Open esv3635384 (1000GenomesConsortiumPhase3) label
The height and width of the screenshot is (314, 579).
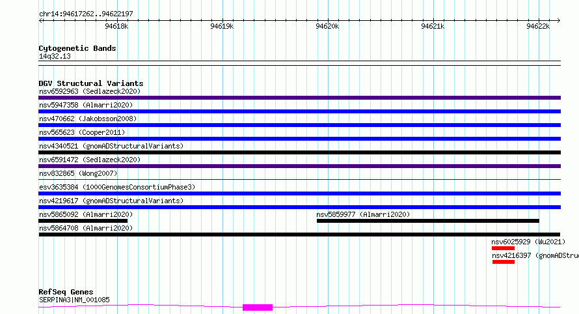coord(117,187)
